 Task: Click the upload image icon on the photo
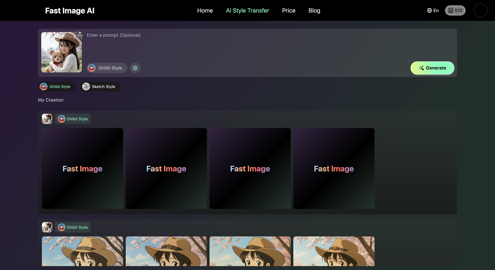(x=80, y=34)
